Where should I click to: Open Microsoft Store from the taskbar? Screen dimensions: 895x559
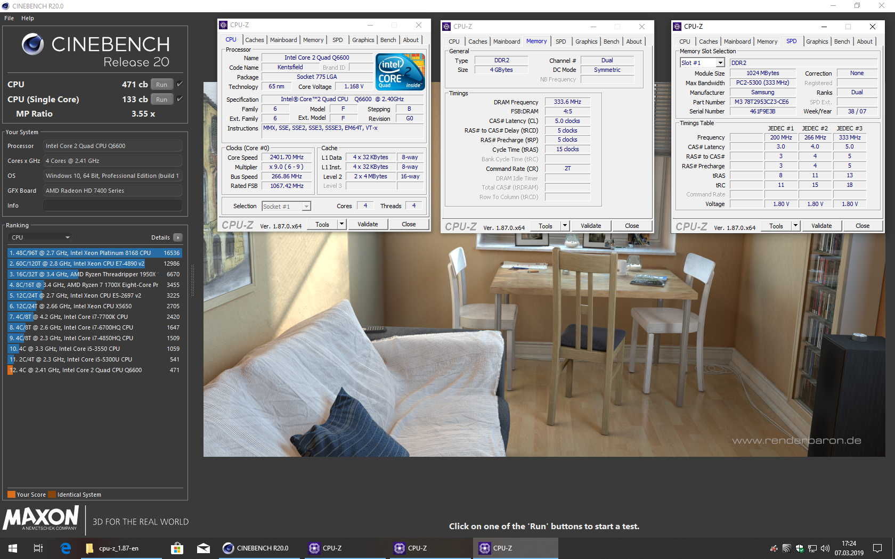pyautogui.click(x=177, y=548)
